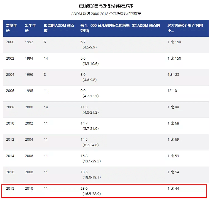Select the 1/110 ratio cell
The width and height of the screenshot is (210, 200).
[172, 91]
